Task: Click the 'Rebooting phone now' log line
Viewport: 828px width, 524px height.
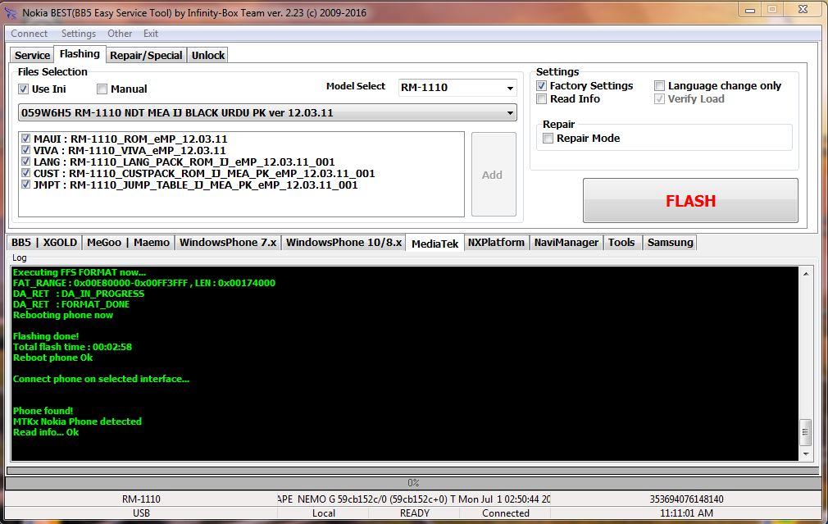Action: (x=63, y=315)
